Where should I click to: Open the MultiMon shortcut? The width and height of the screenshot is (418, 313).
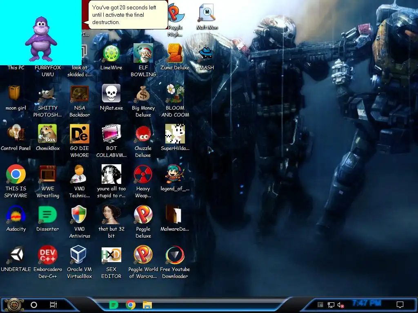coord(207,13)
